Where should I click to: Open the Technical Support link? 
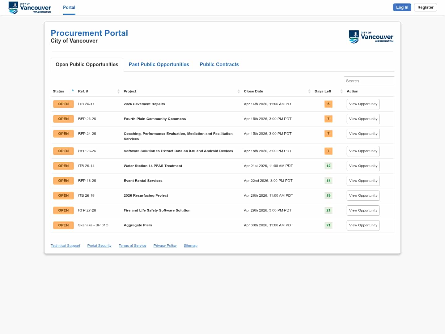[65, 246]
